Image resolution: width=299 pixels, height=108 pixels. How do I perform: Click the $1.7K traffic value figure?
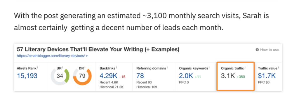267,76
